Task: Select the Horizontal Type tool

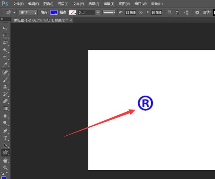Action: (5, 138)
